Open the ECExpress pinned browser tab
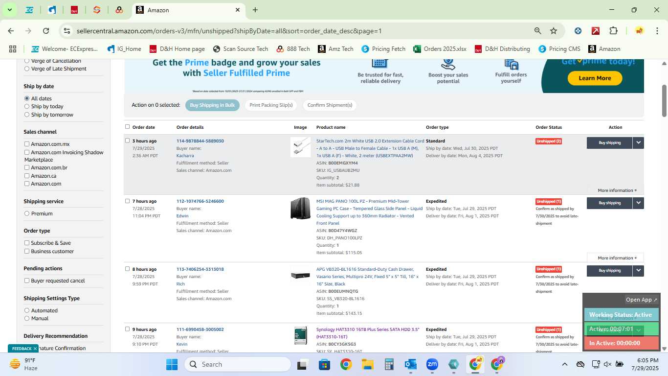 pyautogui.click(x=29, y=10)
